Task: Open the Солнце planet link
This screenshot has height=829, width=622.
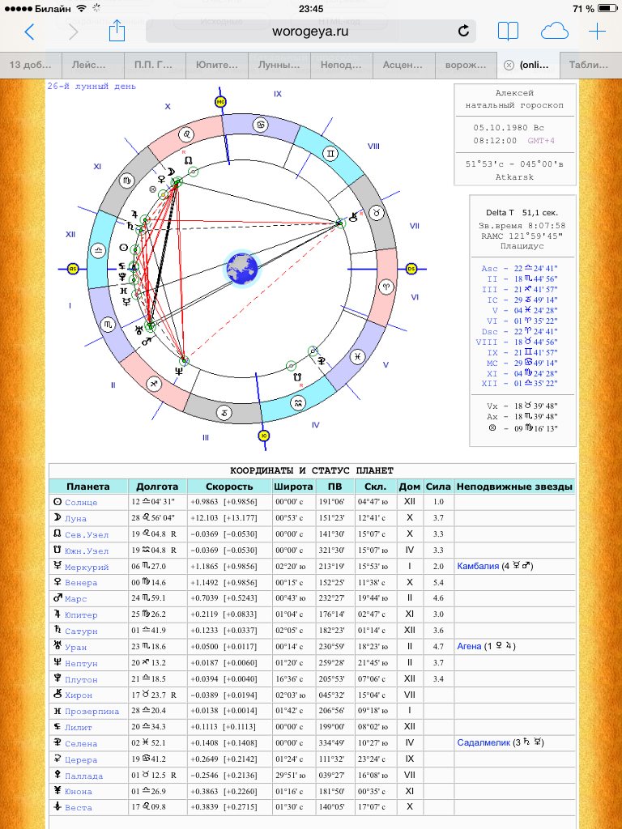Action: [x=81, y=503]
